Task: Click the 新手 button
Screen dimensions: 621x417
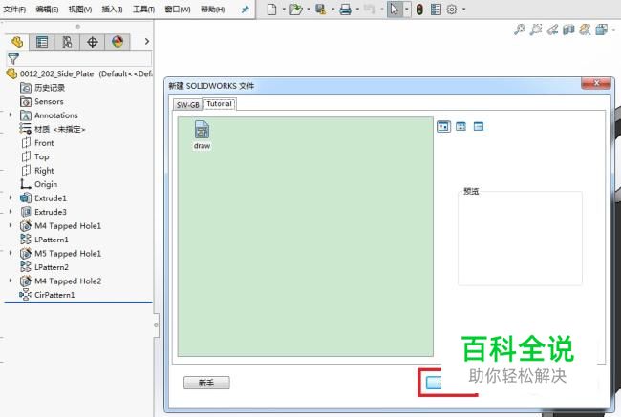Action: coord(206,383)
